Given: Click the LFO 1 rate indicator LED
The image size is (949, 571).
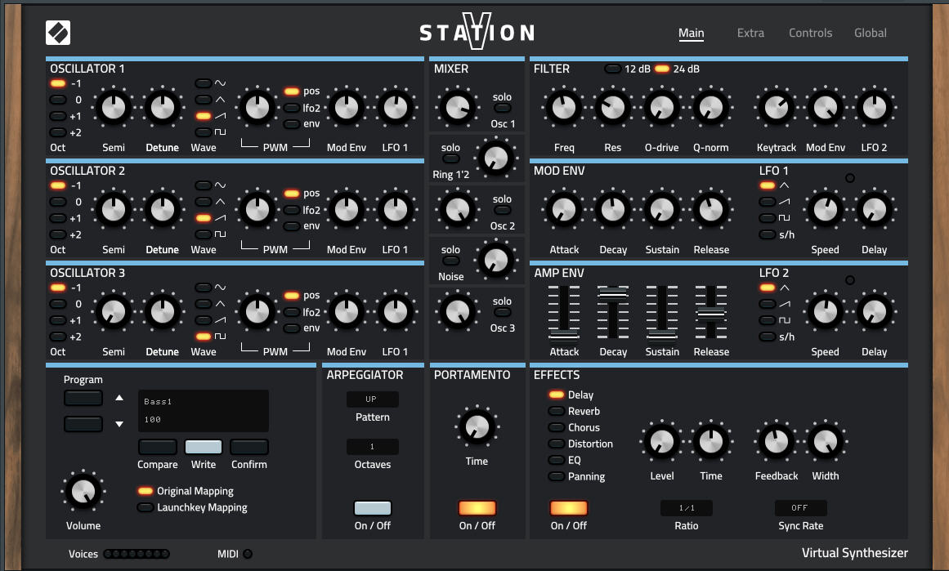Looking at the screenshot, I should tap(850, 178).
